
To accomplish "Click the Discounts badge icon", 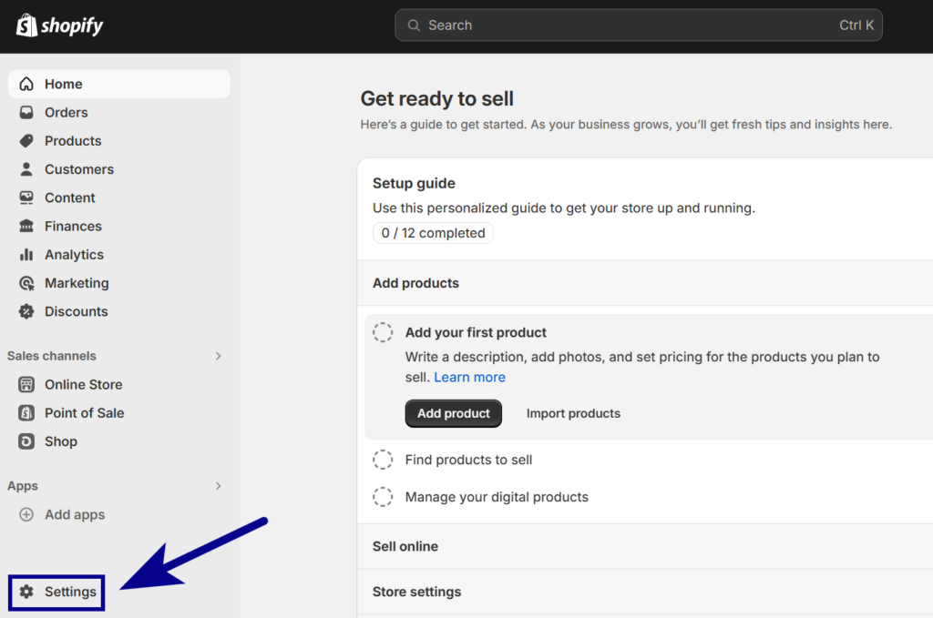I will [26, 311].
